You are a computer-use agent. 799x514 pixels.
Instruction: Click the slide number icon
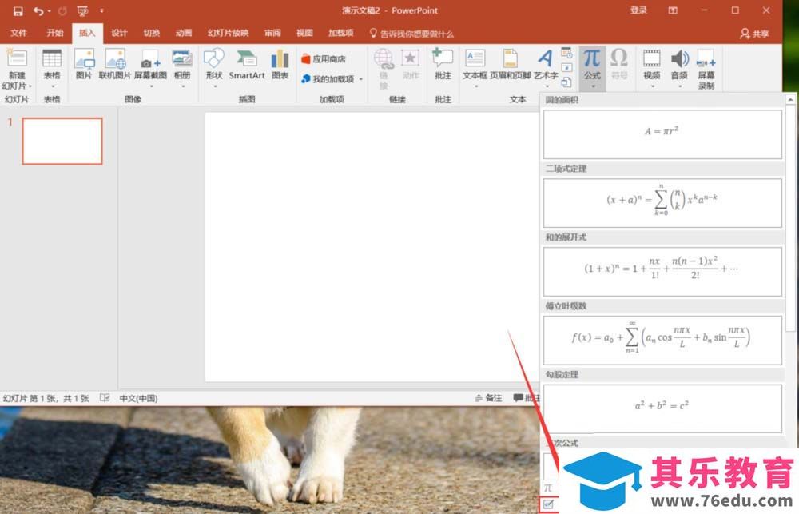[x=566, y=67]
